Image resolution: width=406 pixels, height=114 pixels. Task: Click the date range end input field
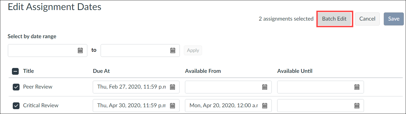[x=140, y=51]
